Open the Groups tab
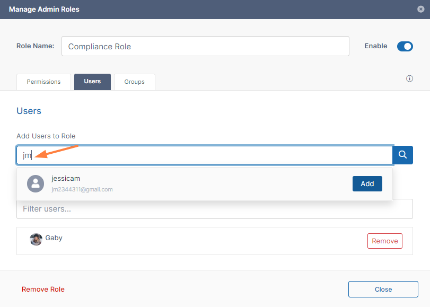The width and height of the screenshot is (430, 307). 134,82
